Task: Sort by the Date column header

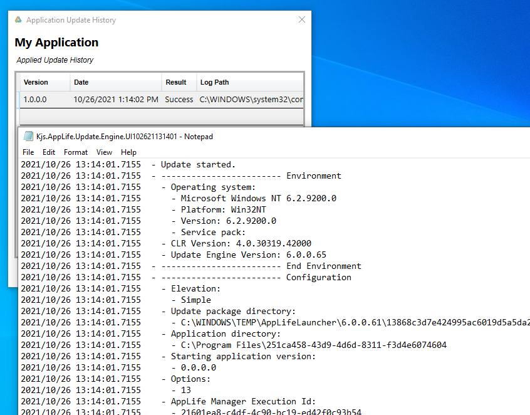Action: coord(116,82)
